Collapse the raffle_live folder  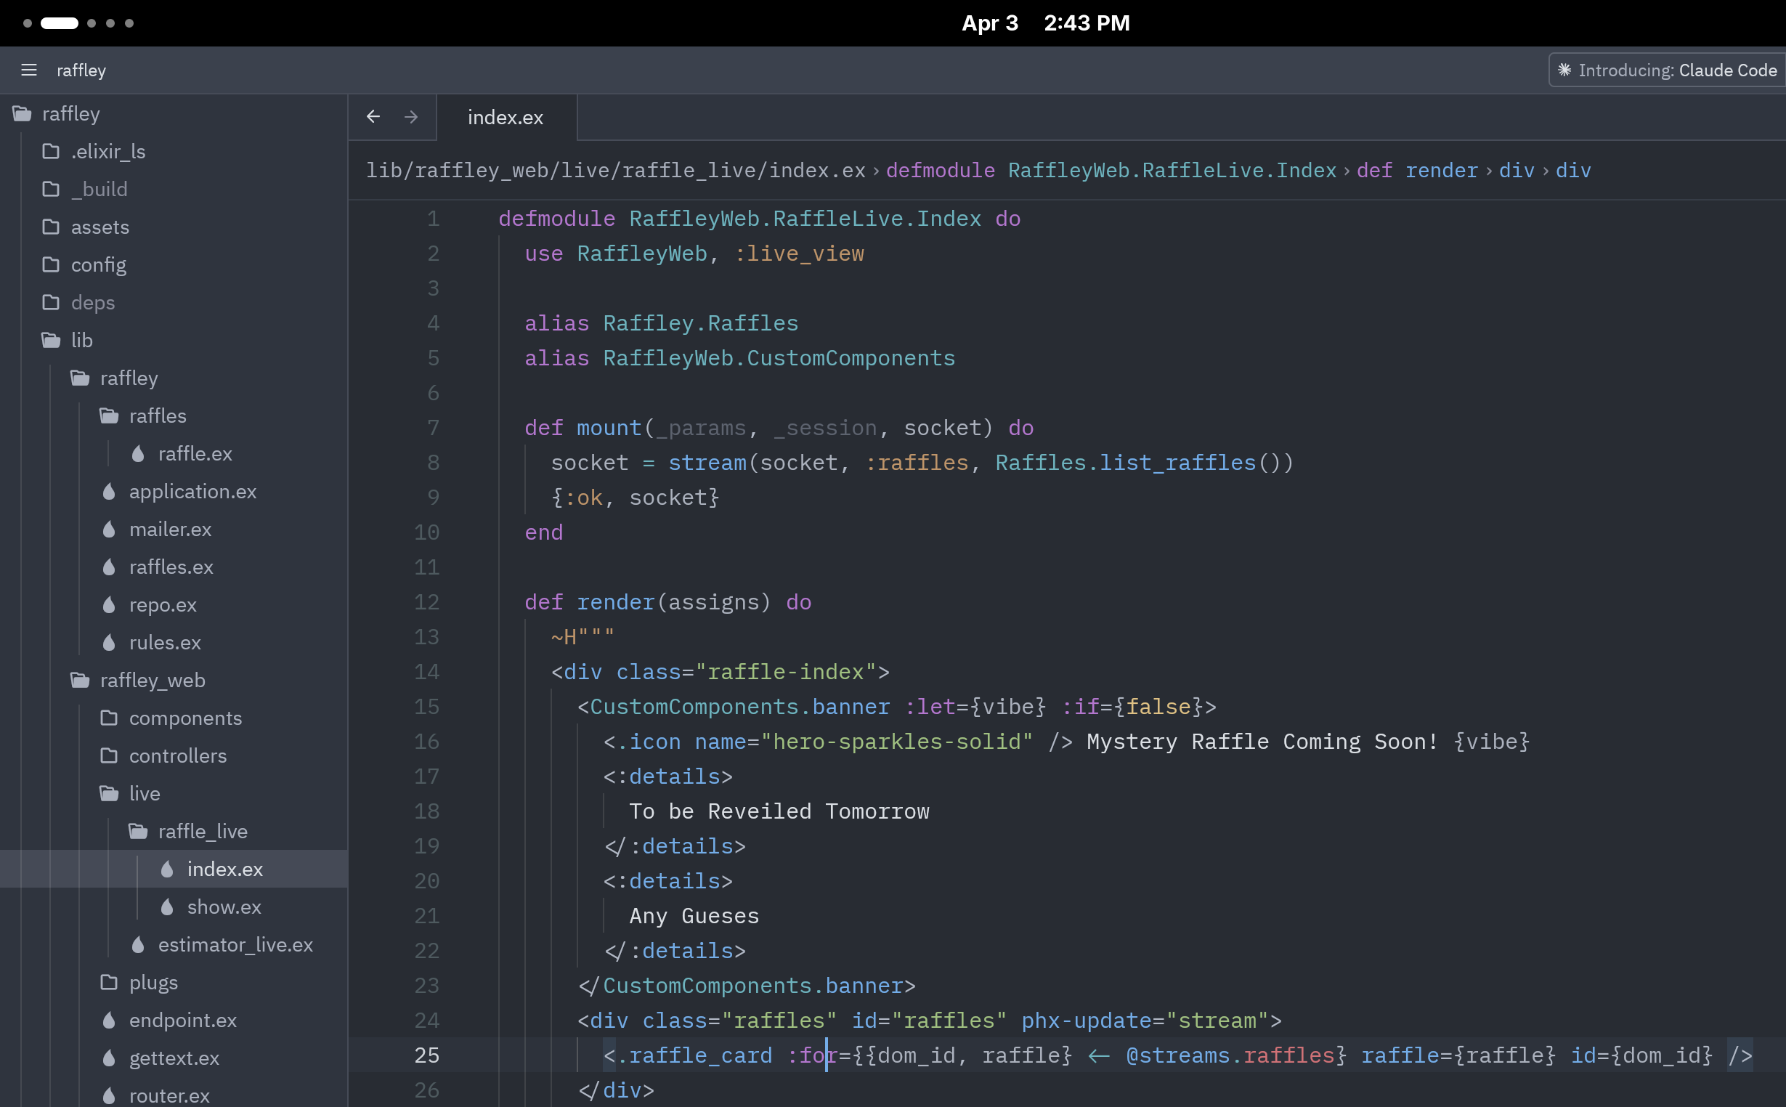click(137, 832)
